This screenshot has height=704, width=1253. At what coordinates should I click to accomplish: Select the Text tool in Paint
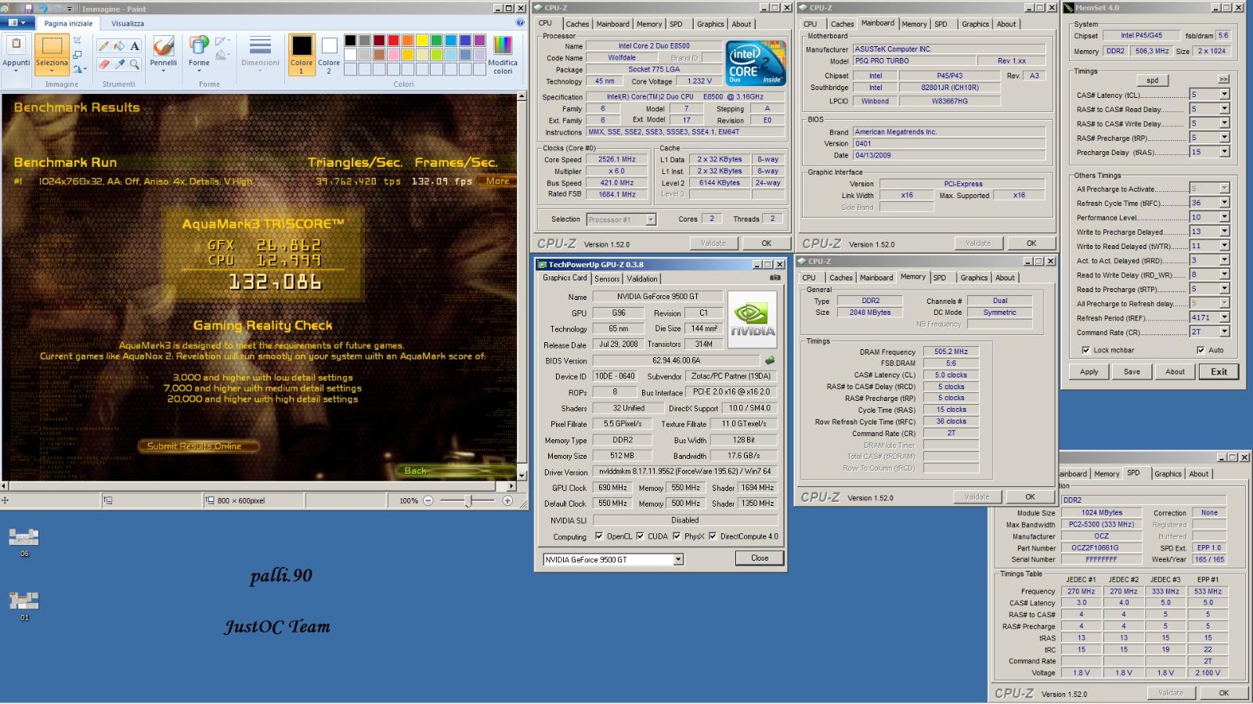[135, 46]
